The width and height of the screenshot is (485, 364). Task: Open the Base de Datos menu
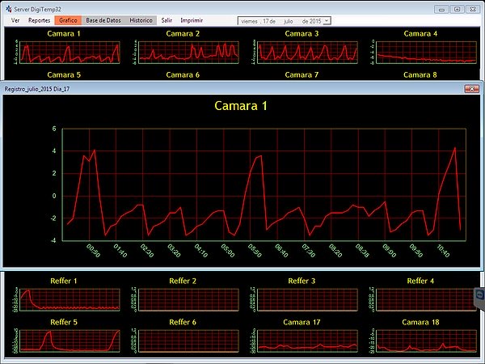click(x=104, y=19)
